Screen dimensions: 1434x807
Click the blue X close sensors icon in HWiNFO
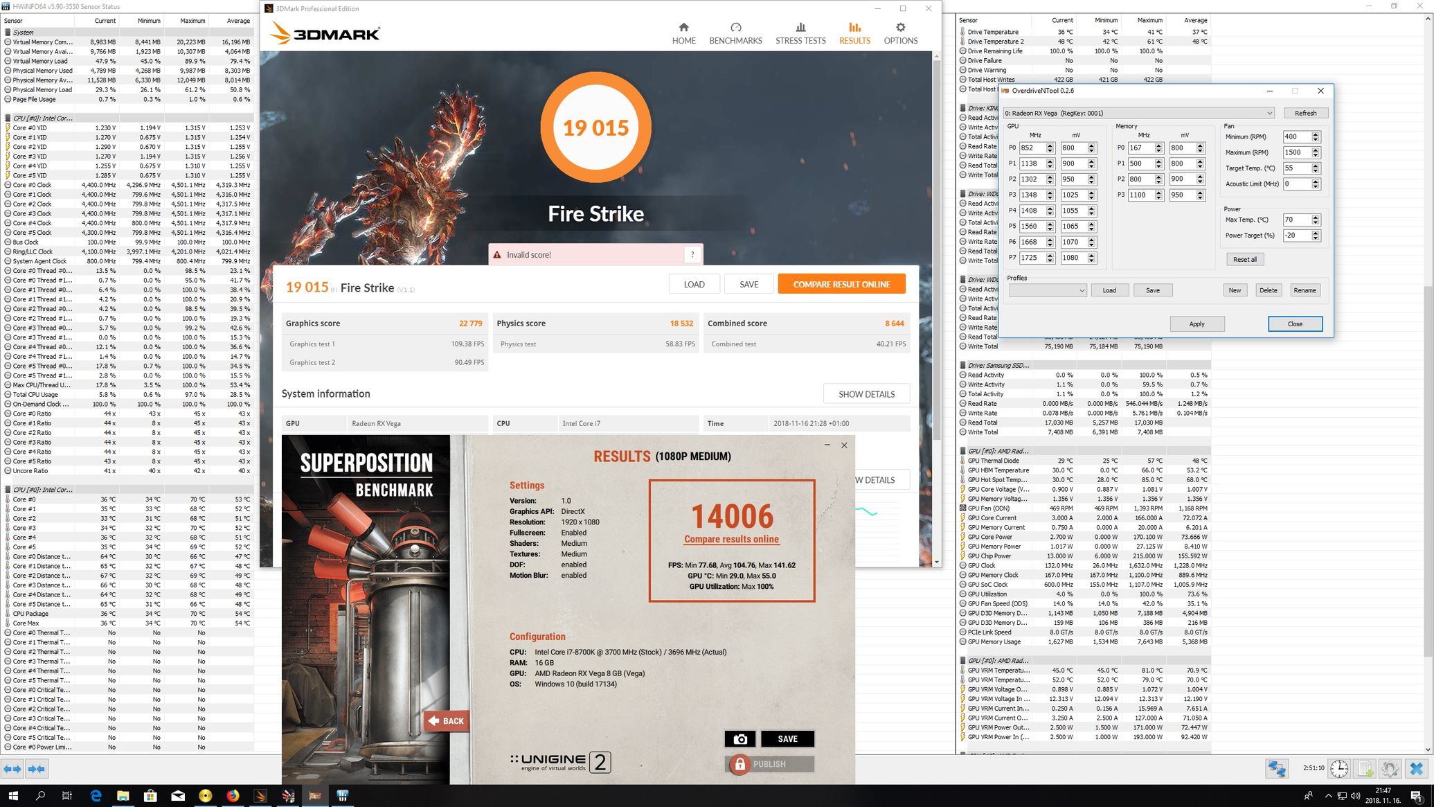coord(1417,769)
